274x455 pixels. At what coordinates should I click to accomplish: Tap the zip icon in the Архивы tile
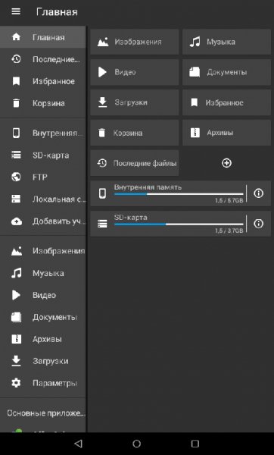point(195,133)
